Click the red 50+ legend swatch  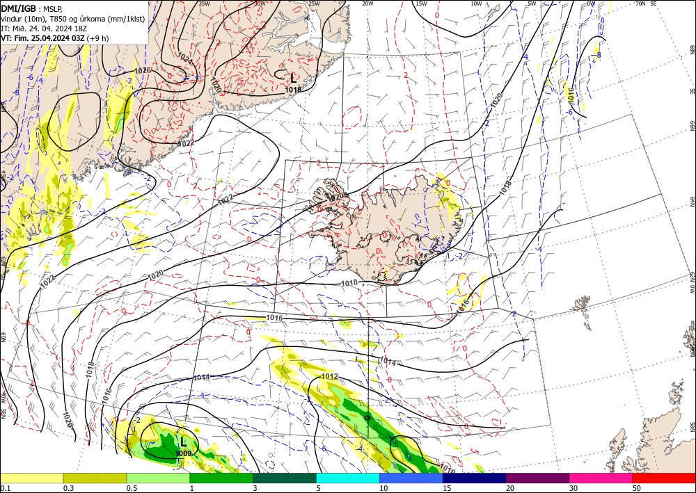click(x=664, y=478)
